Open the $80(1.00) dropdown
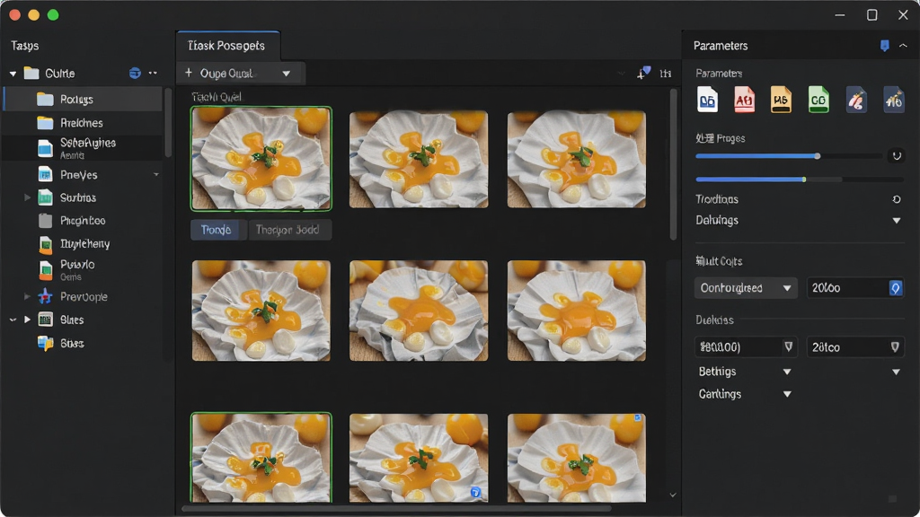 click(x=745, y=347)
